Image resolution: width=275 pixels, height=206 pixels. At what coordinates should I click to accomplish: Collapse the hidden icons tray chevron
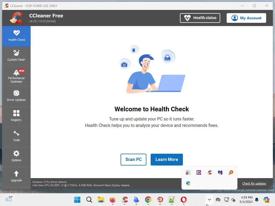(209, 200)
